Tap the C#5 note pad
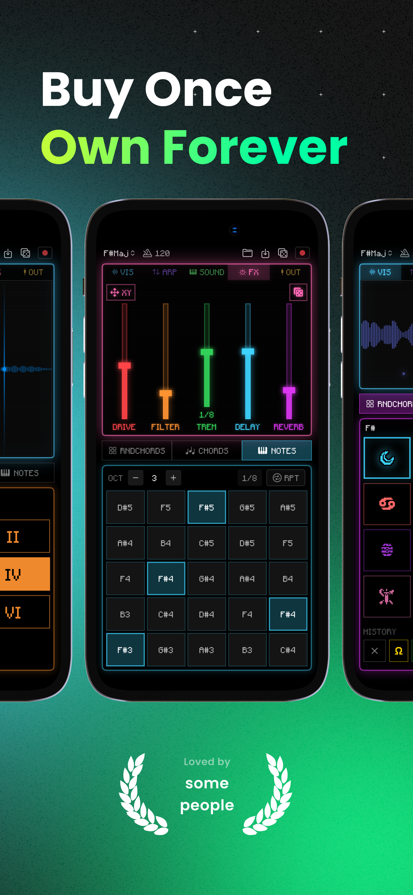 (206, 543)
